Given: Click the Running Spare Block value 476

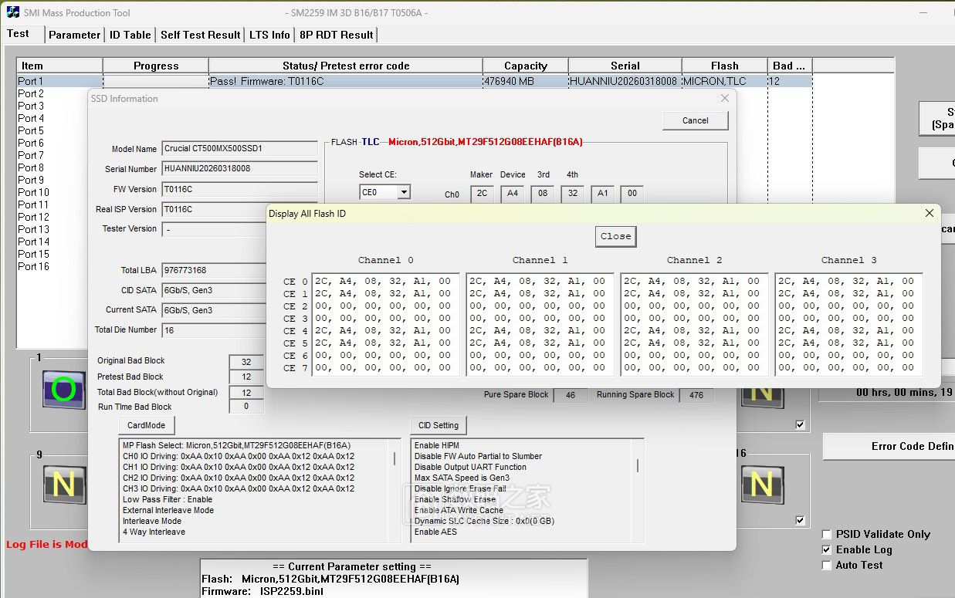Looking at the screenshot, I should [696, 395].
